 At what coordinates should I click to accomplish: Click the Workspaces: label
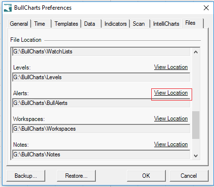pos(29,119)
